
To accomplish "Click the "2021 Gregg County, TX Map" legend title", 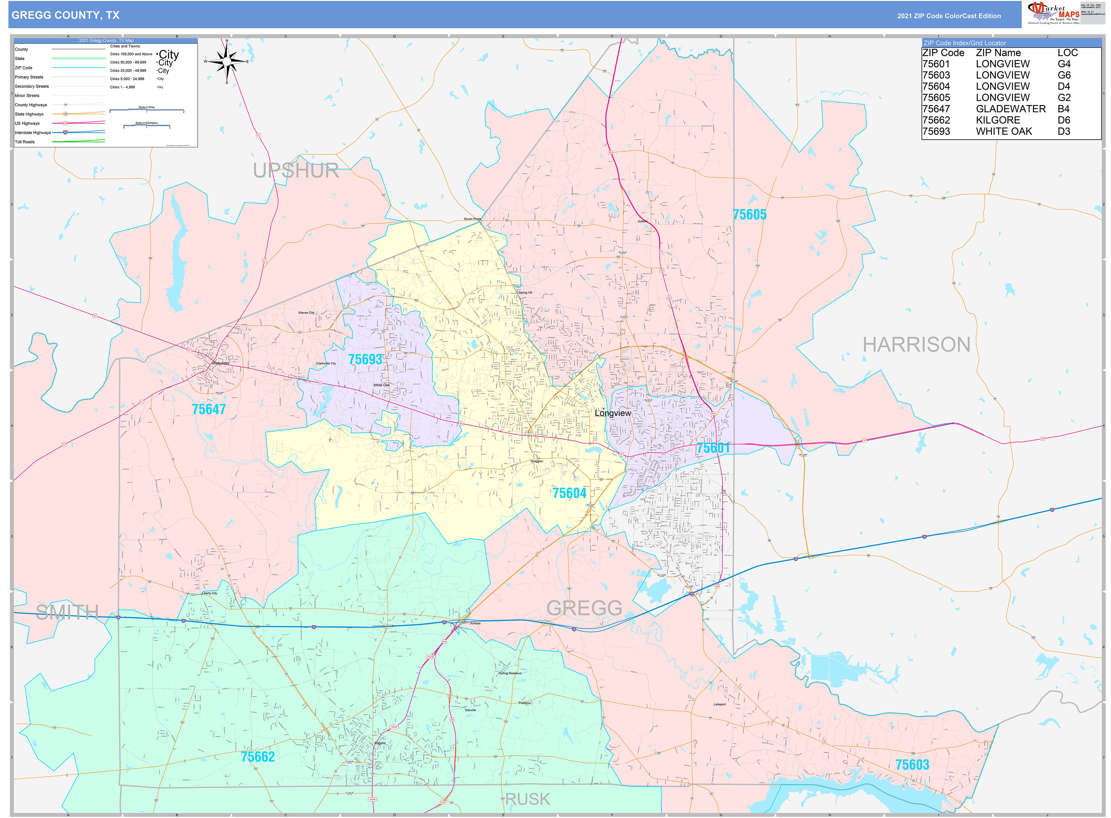I will pyautogui.click(x=106, y=41).
